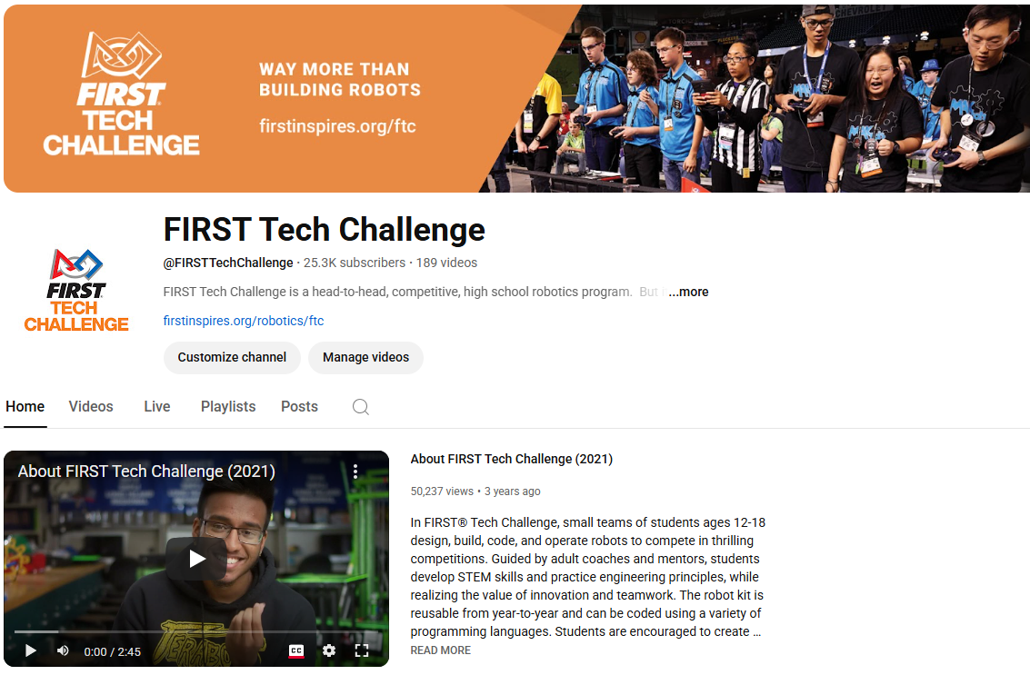Open the Playlists tab
1030x685 pixels.
click(x=228, y=407)
